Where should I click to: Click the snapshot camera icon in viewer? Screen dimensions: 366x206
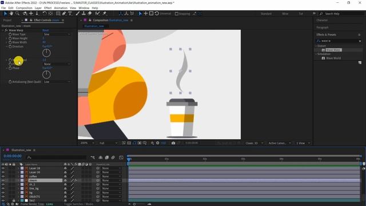point(173,143)
